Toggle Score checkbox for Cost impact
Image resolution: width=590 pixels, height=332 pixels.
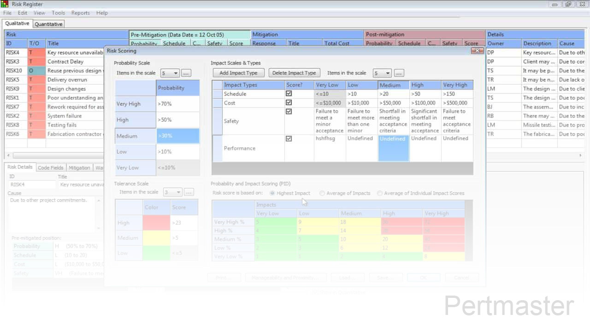click(289, 103)
